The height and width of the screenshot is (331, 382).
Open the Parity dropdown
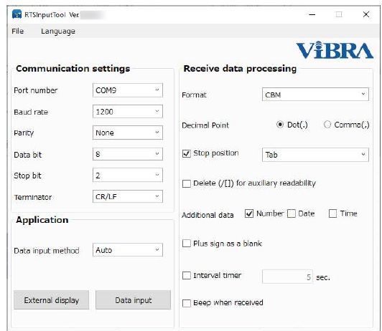(x=128, y=133)
